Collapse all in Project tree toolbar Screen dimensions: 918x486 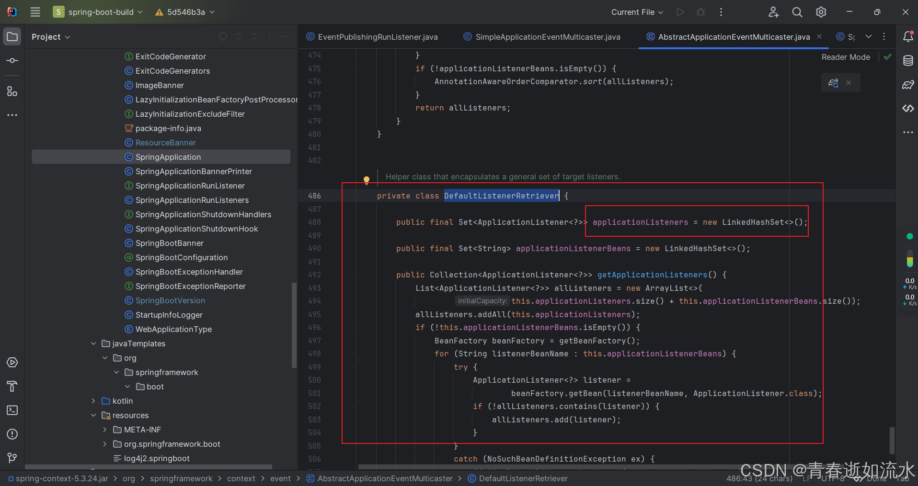254,36
